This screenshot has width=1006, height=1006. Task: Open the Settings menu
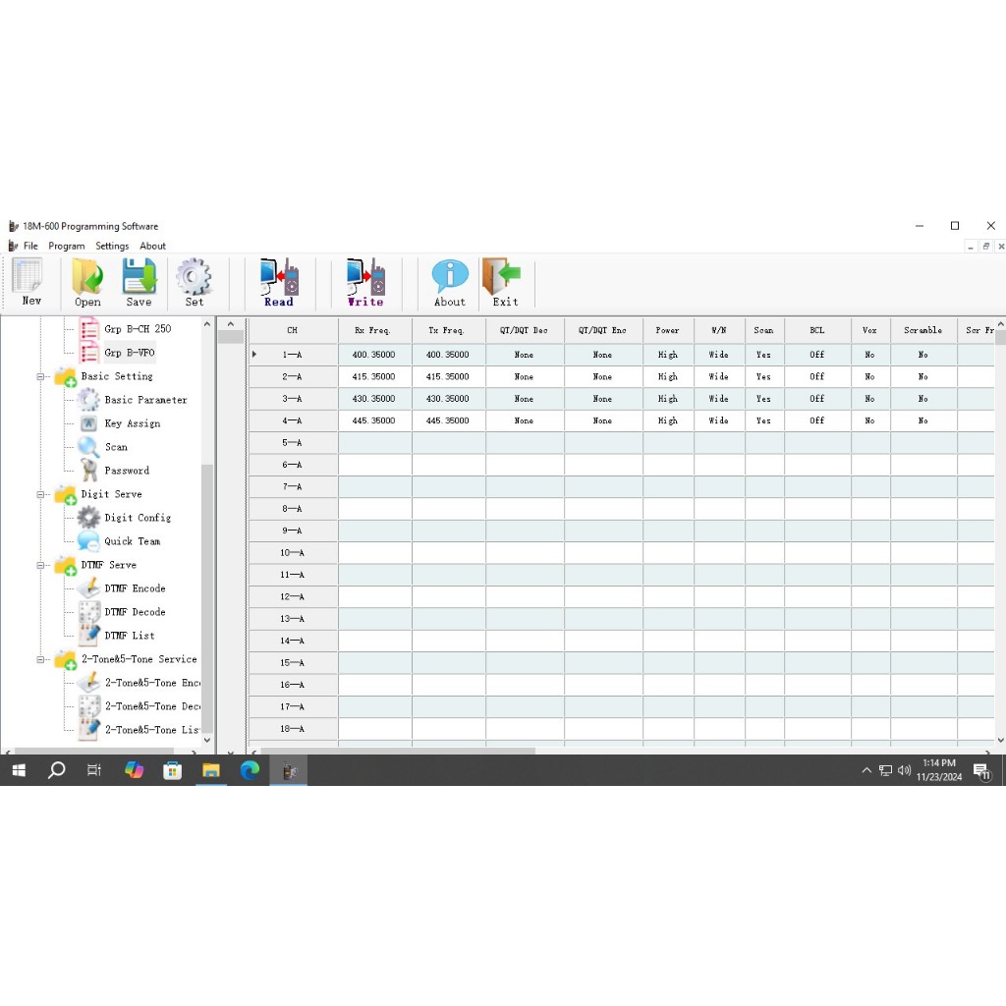112,246
